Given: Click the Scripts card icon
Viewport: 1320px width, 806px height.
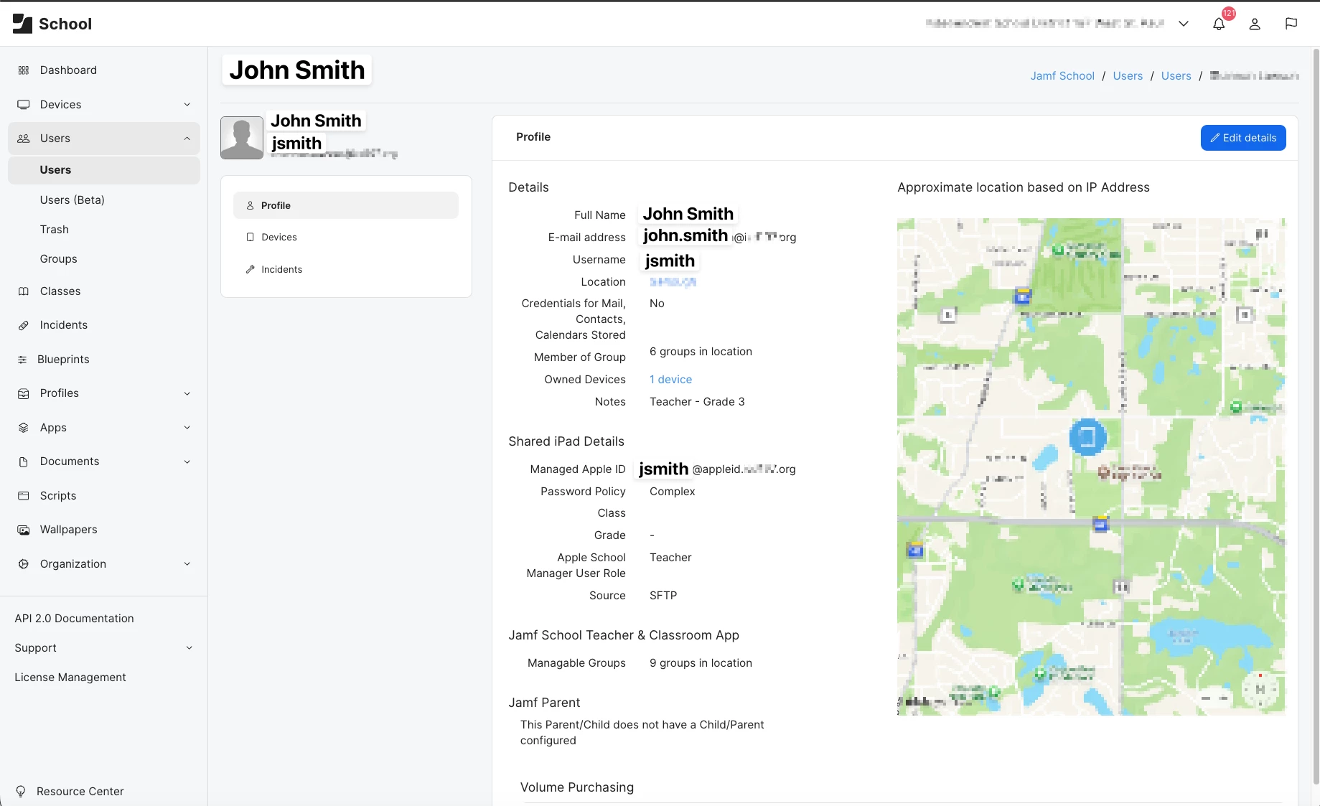Looking at the screenshot, I should click(x=24, y=496).
